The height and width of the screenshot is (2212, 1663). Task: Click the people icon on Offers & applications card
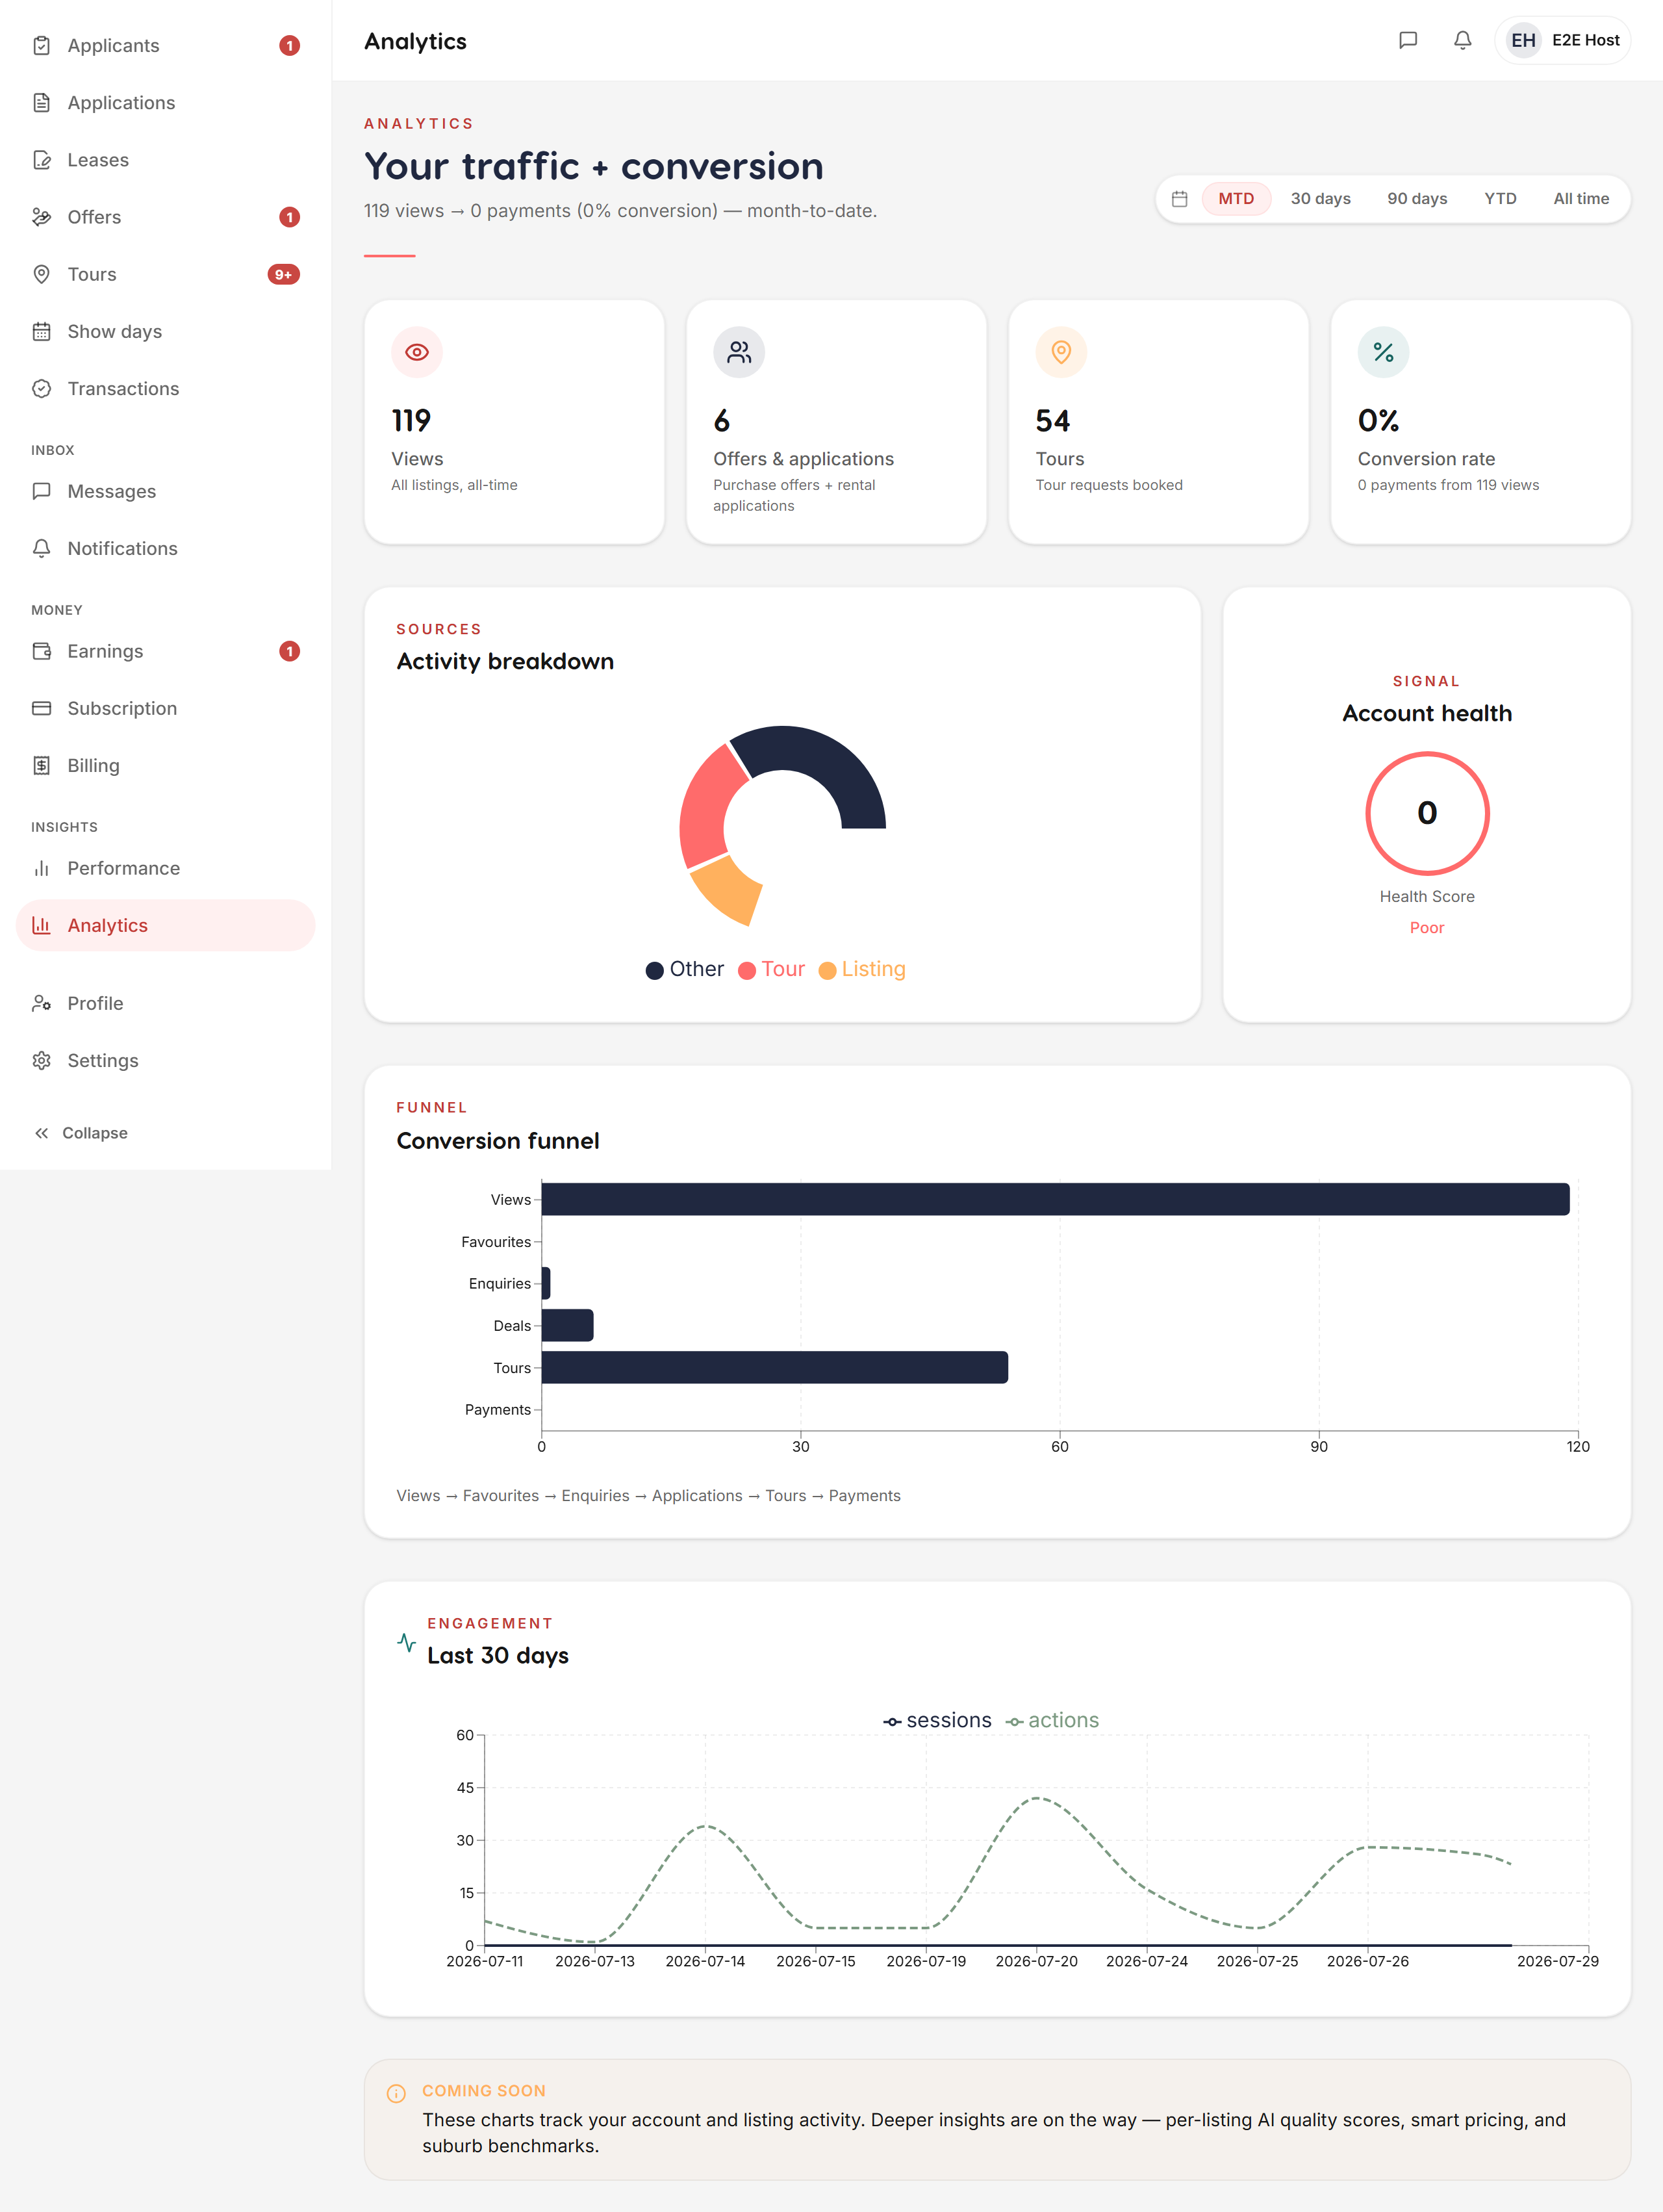coord(739,352)
